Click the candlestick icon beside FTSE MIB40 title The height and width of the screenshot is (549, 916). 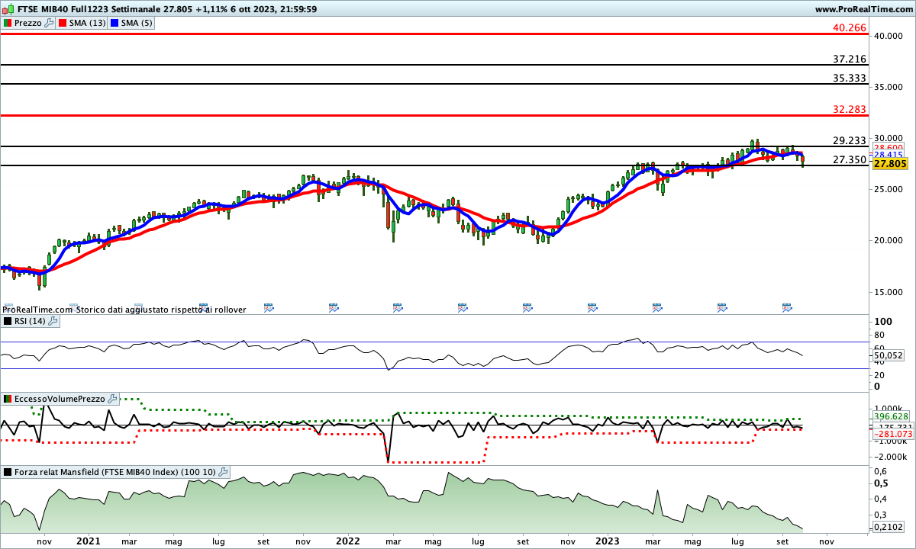click(x=7, y=9)
